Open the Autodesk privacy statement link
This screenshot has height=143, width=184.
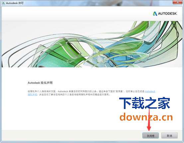150,91
